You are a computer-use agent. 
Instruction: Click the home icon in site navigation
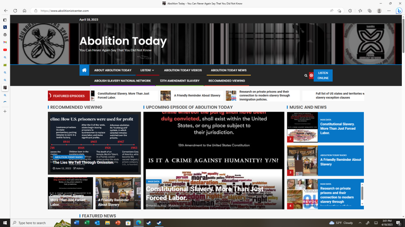click(84, 70)
